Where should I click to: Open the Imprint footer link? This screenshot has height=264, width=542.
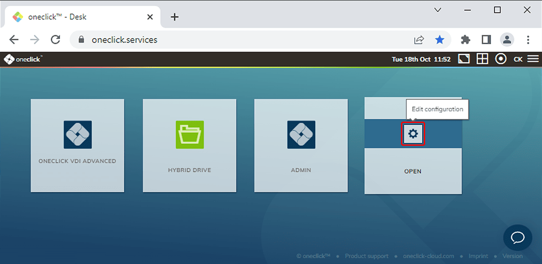click(x=478, y=256)
